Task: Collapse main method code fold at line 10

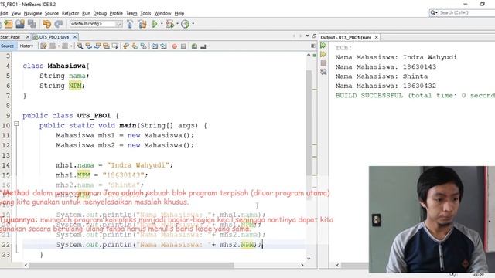Action: click(16, 124)
